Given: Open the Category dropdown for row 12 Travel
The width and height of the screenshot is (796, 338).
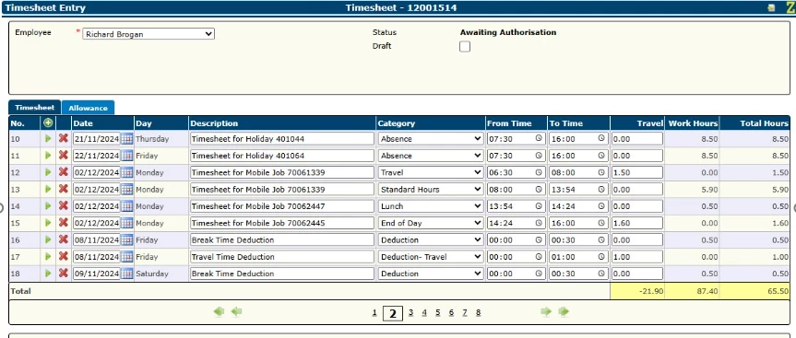Looking at the screenshot, I should tap(431, 173).
